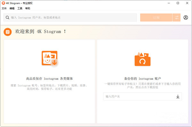Open the 文件 menu

point(4,8)
